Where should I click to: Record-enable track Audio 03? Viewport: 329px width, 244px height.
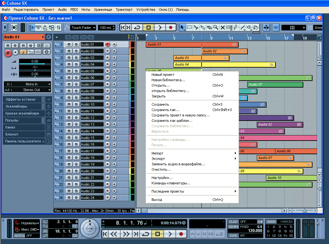[108, 58]
